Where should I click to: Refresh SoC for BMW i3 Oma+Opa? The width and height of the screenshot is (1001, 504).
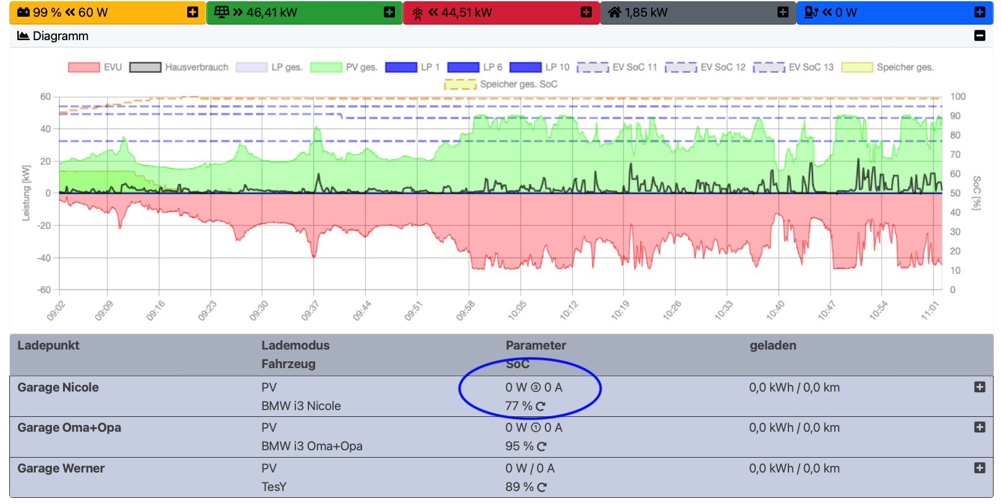coord(542,447)
